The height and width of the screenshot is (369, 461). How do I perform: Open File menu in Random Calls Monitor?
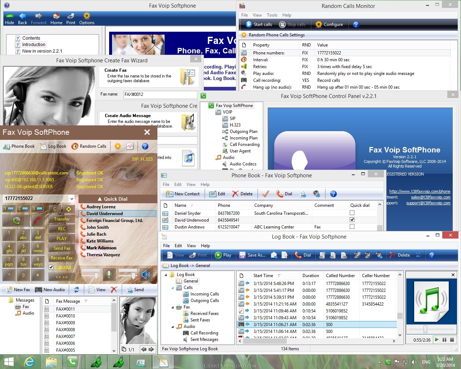pyautogui.click(x=245, y=15)
